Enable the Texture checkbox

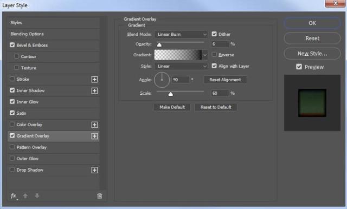pyautogui.click(x=16, y=67)
